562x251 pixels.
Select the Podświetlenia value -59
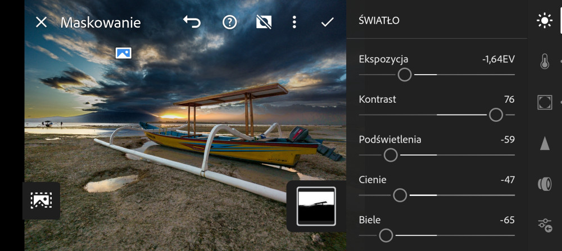[507, 140]
